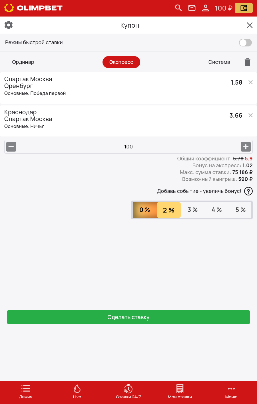
Task: Clear the coupon with the trash icon
Action: point(248,62)
